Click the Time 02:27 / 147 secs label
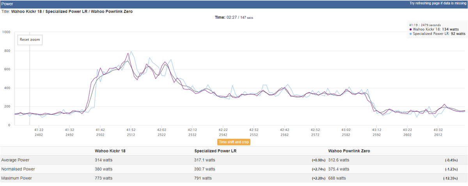 point(234,18)
